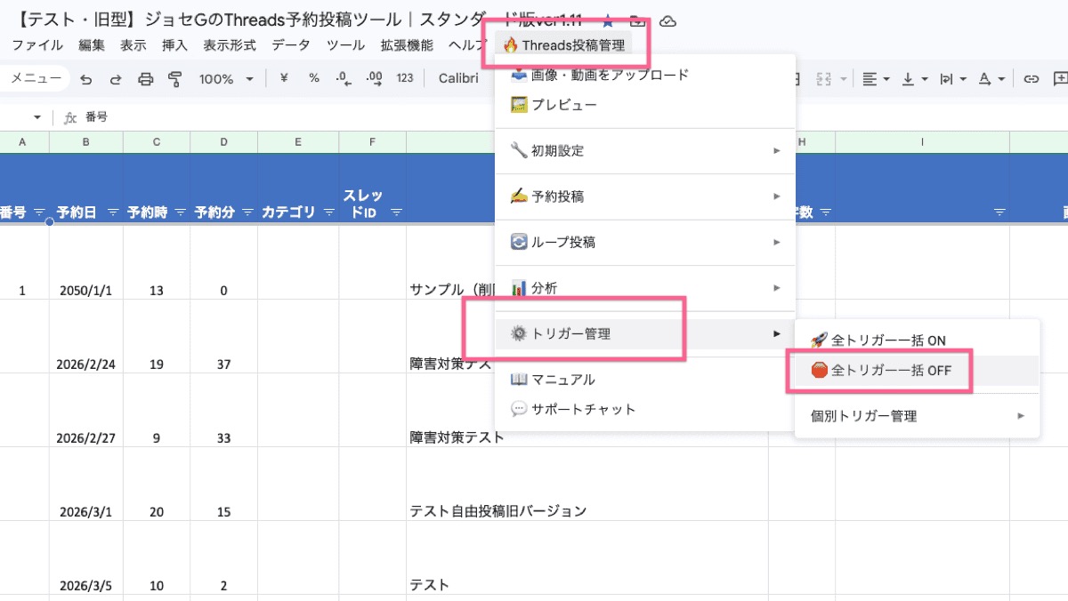Toggle the filter on 予約時 column header
This screenshot has height=601, width=1068.
tap(180, 212)
